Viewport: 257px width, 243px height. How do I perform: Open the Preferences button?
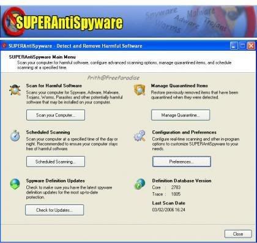pyautogui.click(x=182, y=162)
